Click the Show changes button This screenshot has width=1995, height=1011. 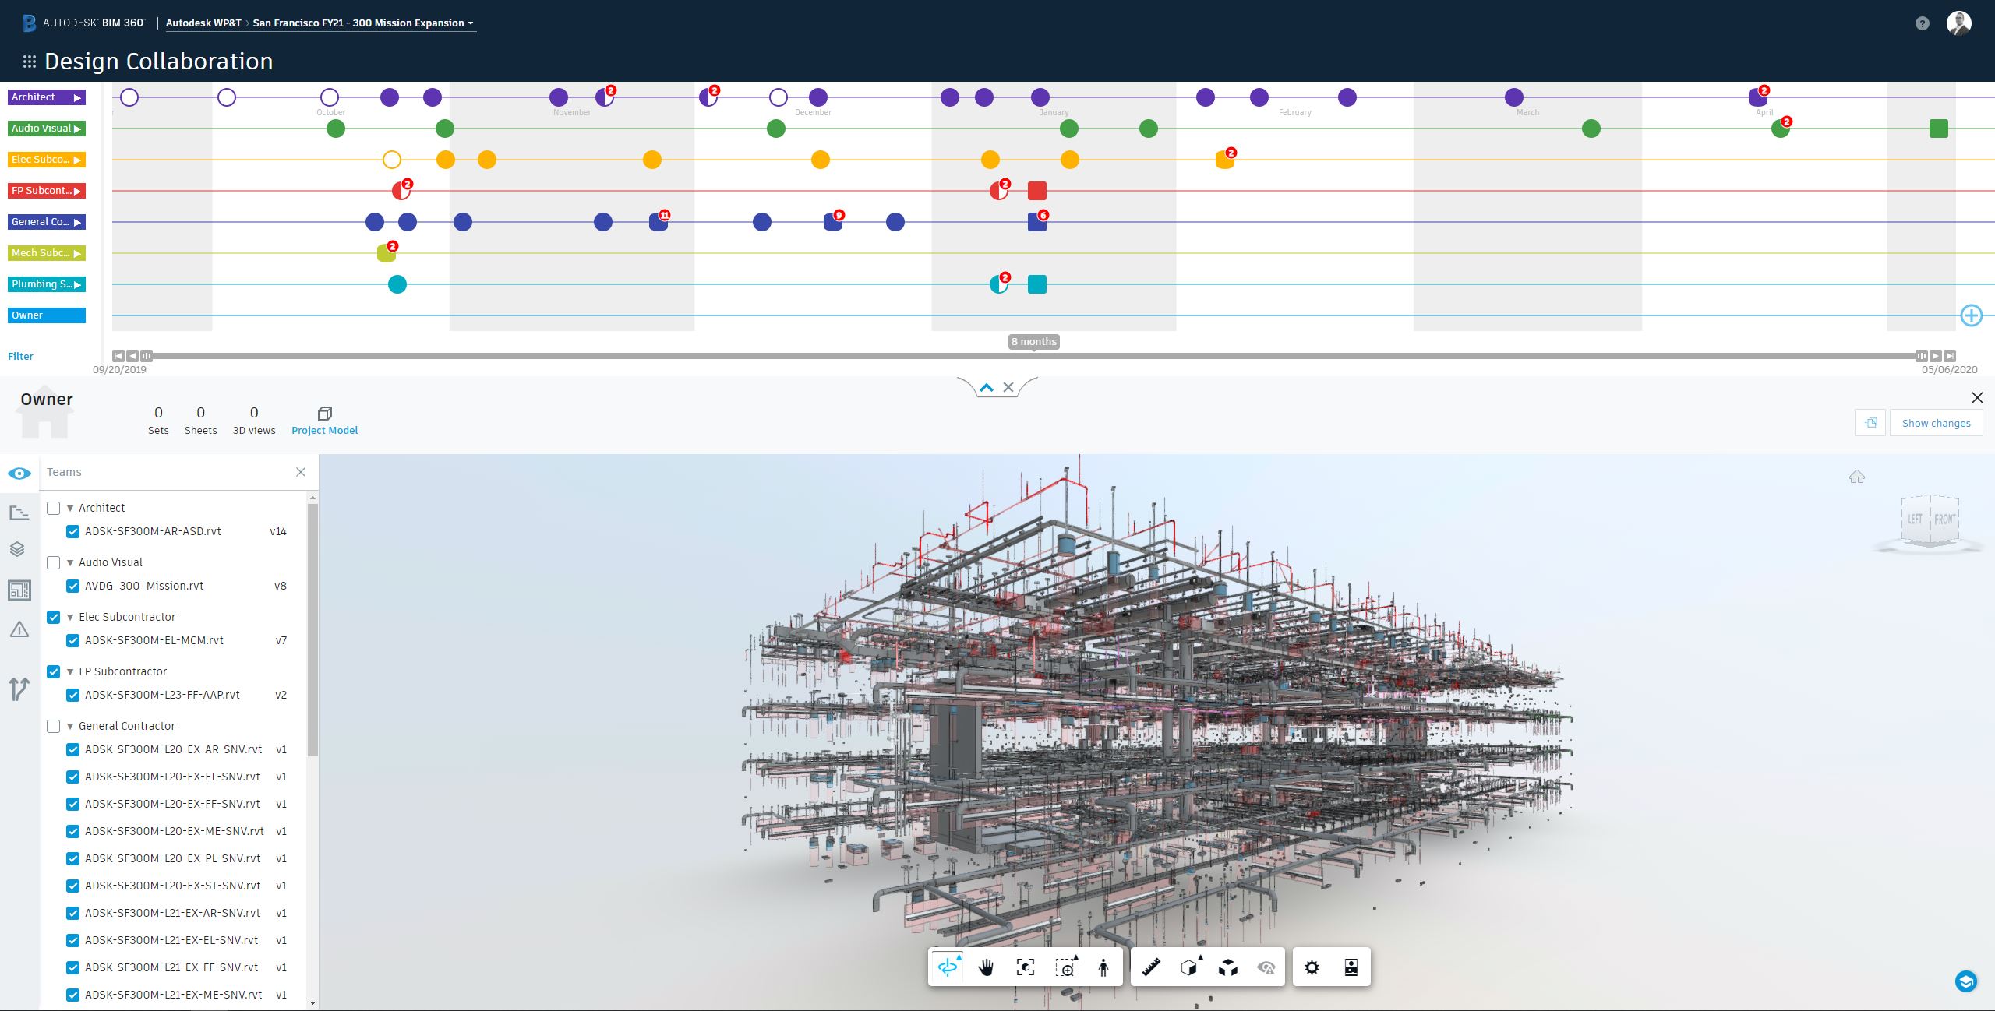click(1936, 423)
